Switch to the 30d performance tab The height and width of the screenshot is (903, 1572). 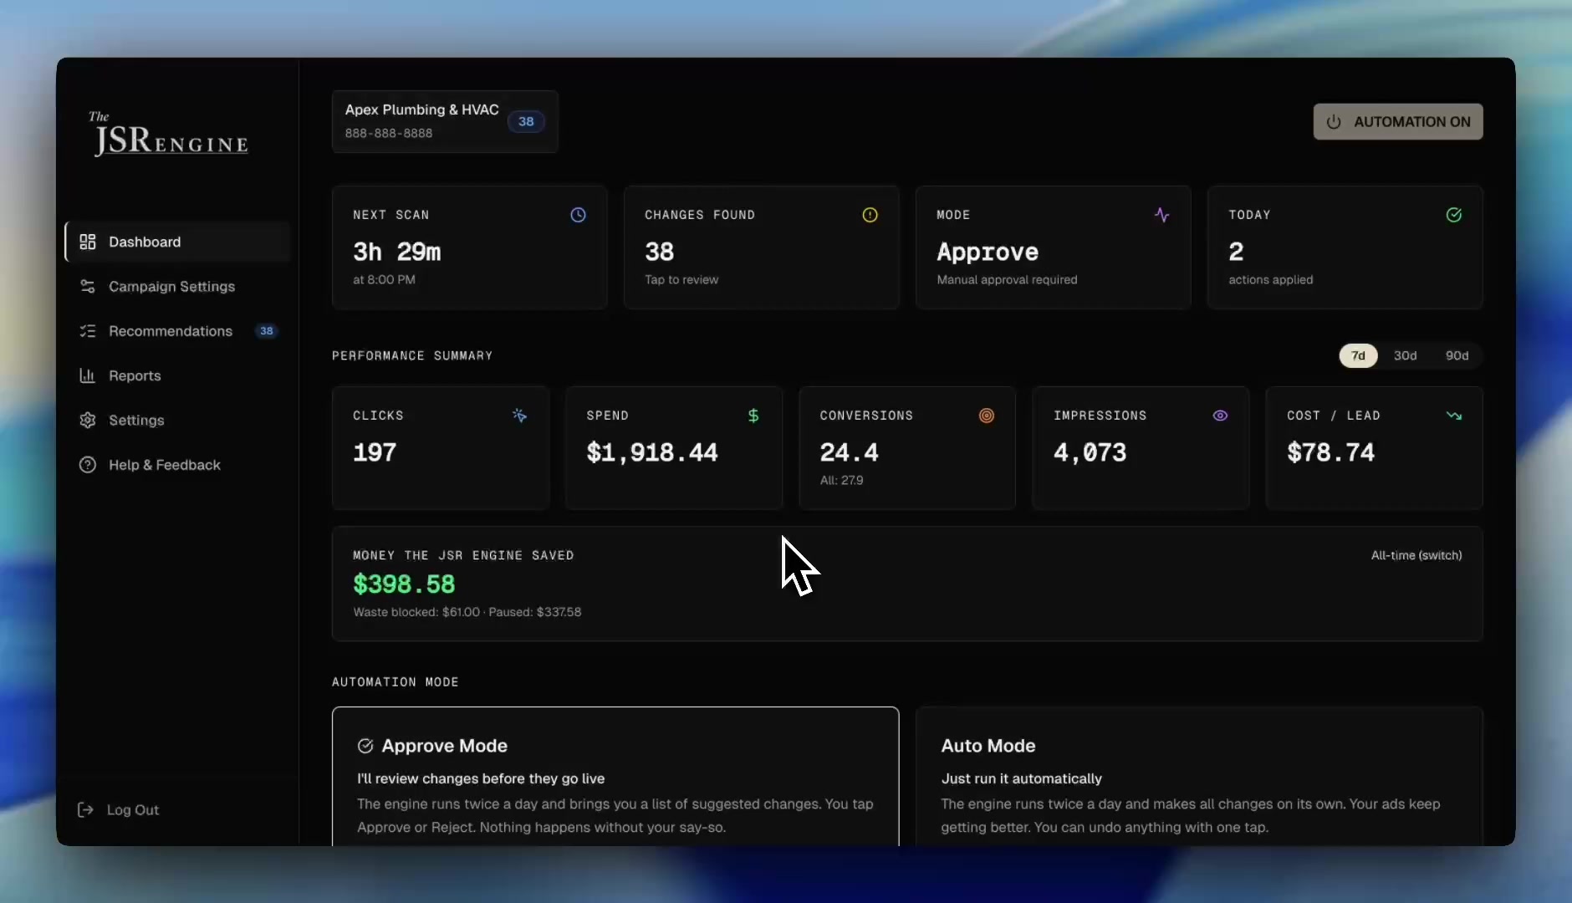[1407, 355]
